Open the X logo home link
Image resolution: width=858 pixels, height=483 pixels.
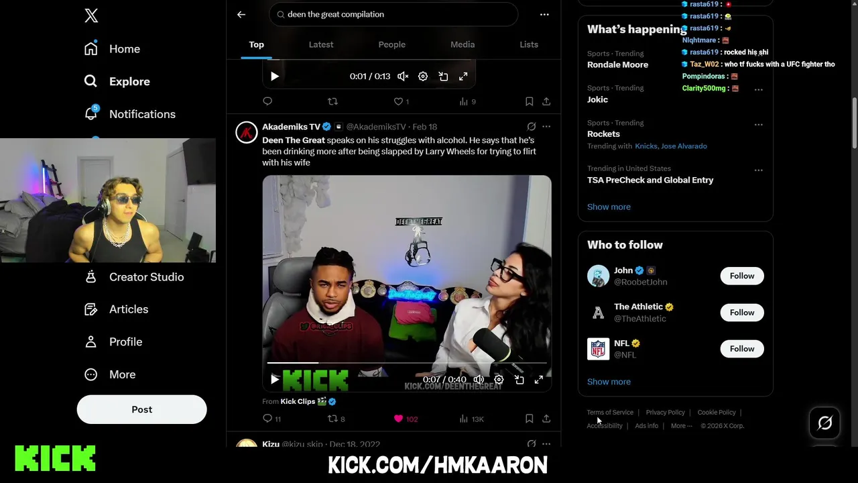[91, 15]
